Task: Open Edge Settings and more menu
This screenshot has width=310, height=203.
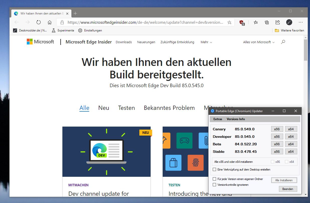Action: coord(301,22)
